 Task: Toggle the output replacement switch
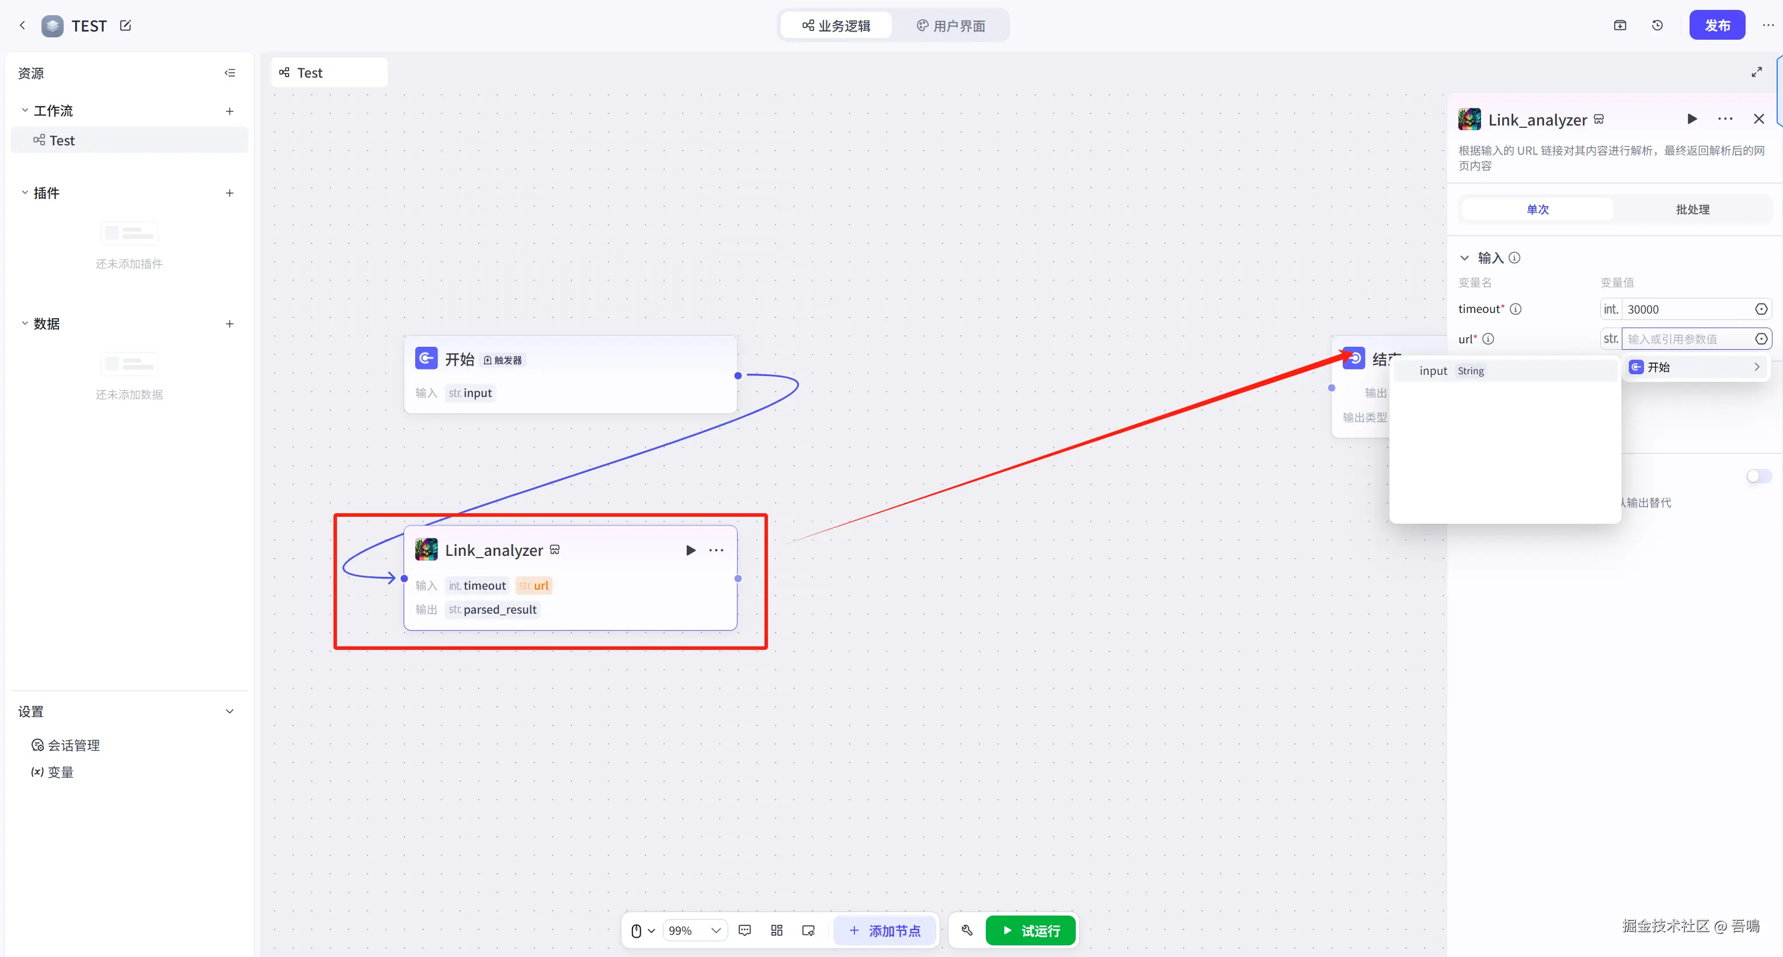[1757, 476]
